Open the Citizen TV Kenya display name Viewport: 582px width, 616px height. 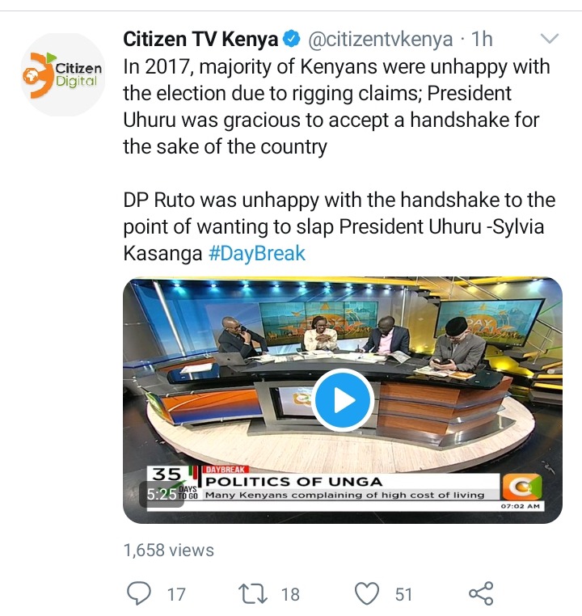click(x=200, y=40)
